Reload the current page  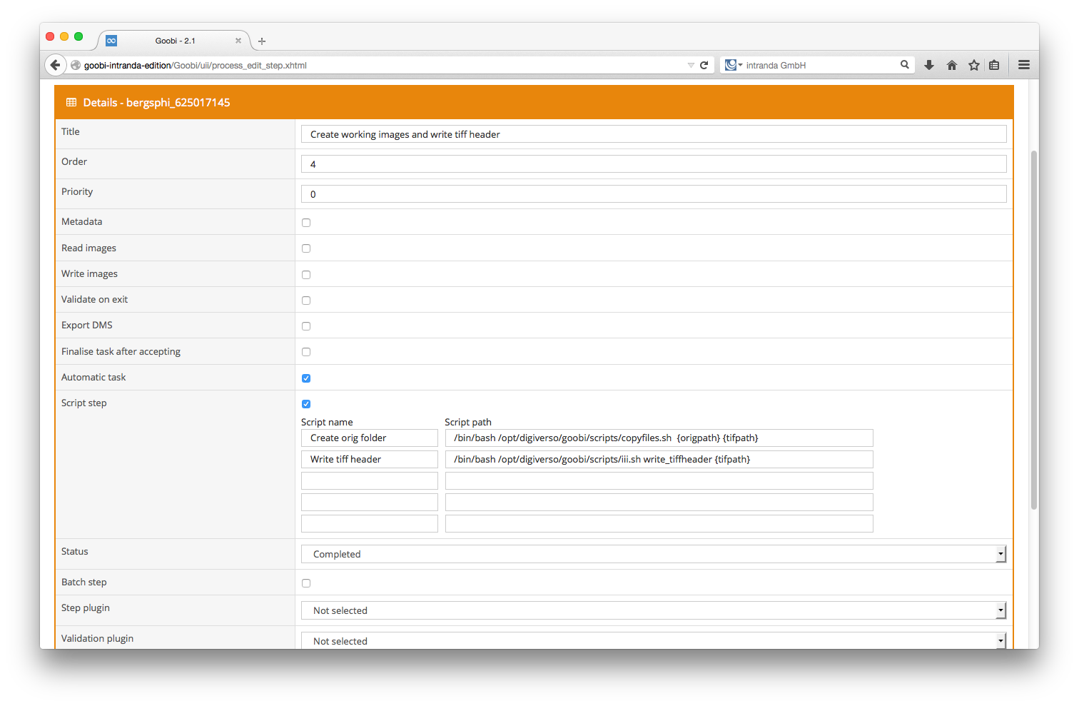[705, 64]
